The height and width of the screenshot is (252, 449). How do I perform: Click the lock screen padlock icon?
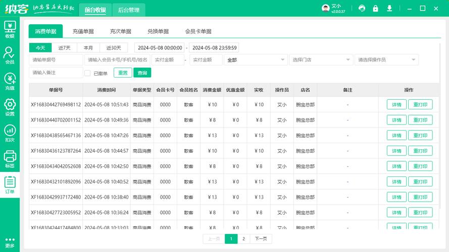coord(375,8)
